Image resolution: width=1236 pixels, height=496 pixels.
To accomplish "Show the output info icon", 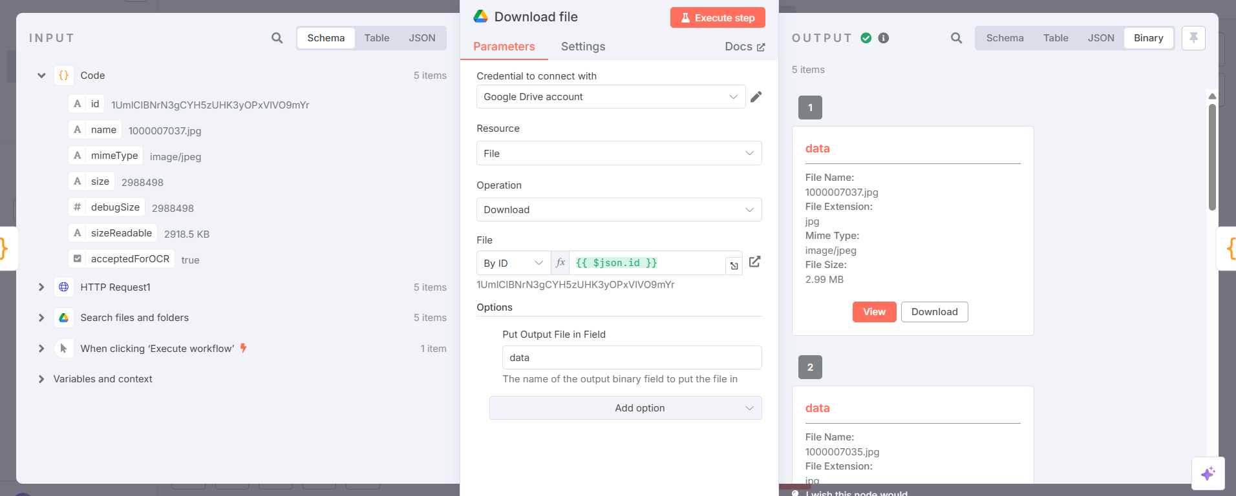I will 883,38.
